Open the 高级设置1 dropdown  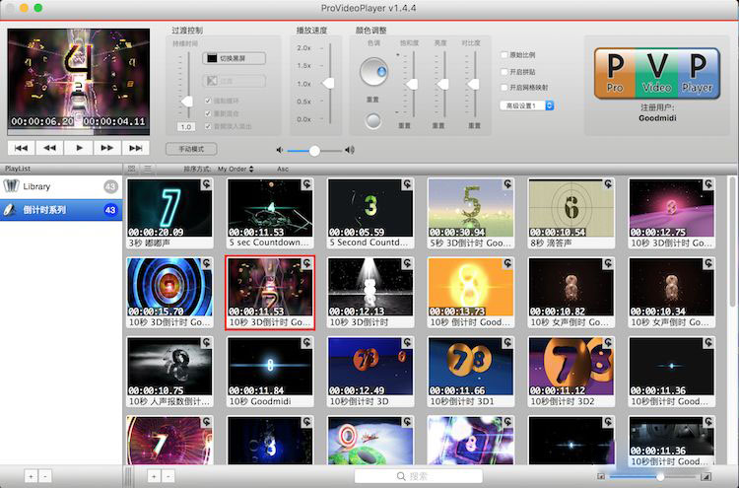(x=527, y=105)
